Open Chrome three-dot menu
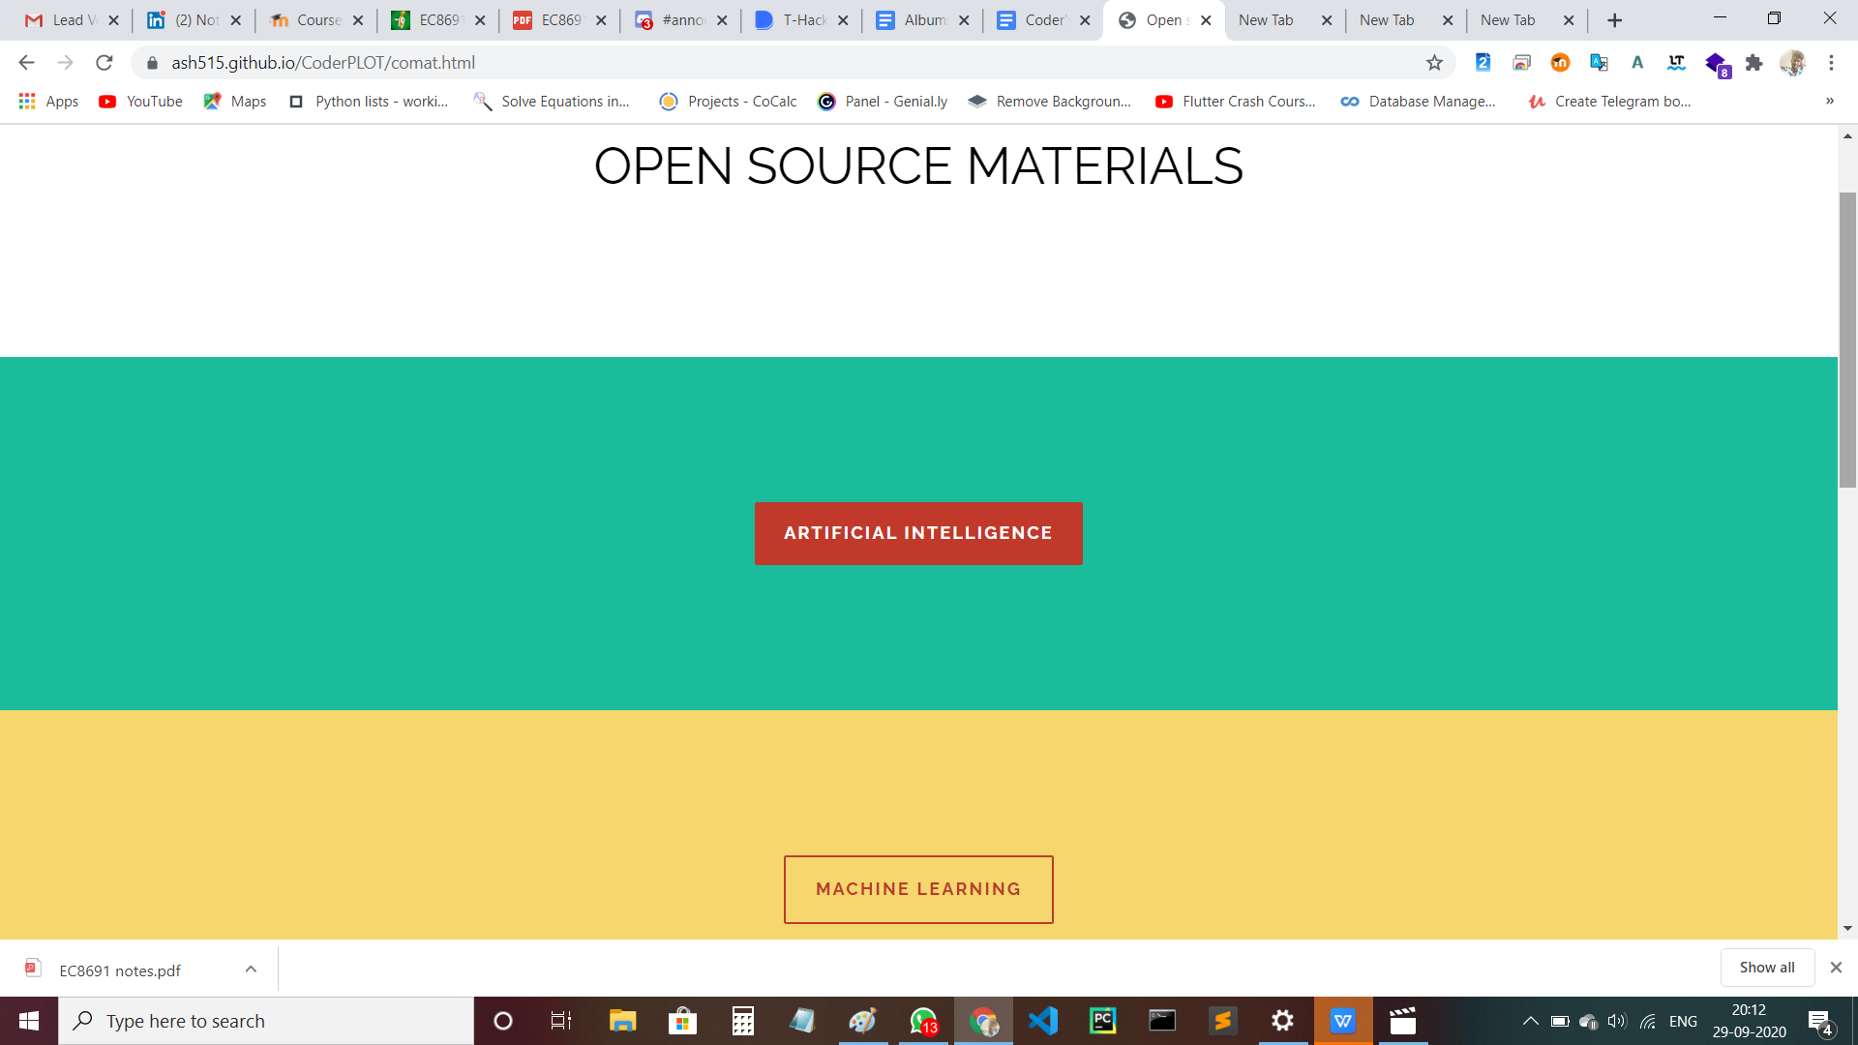This screenshot has height=1045, width=1858. point(1831,63)
